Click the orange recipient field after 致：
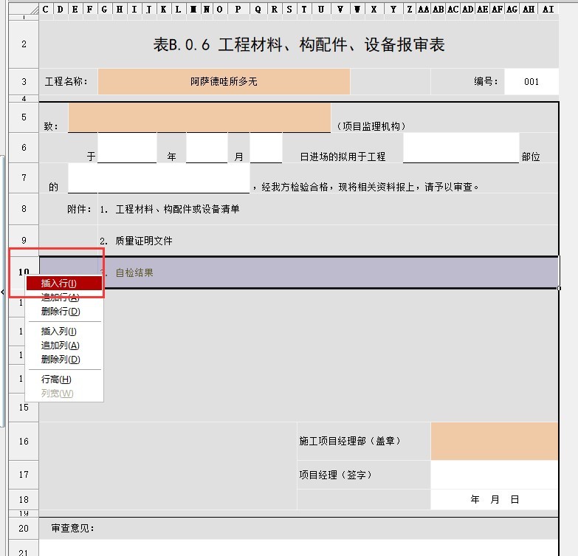Image resolution: width=578 pixels, height=556 pixels. [199, 117]
